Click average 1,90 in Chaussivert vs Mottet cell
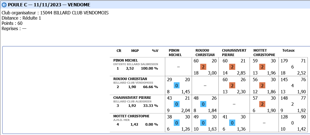This screenshot has height=135, width=310. point(271,110)
